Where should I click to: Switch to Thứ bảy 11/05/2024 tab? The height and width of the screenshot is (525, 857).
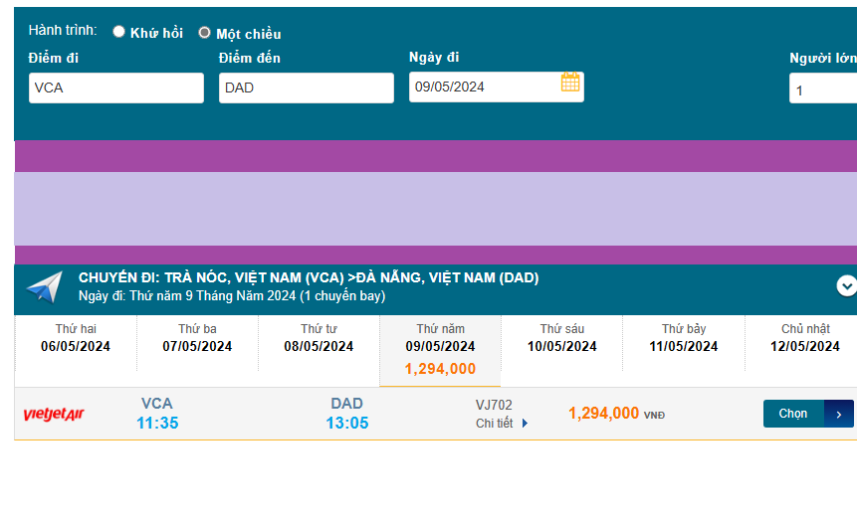684,339
